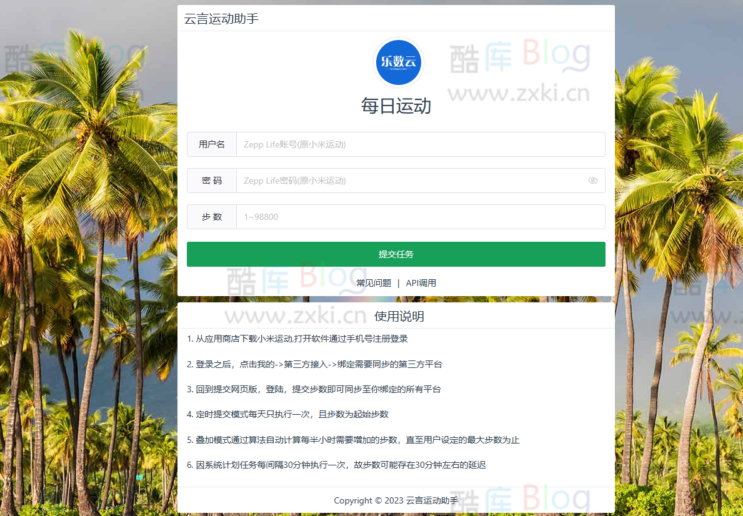Toggle password visibility with the eye icon

click(592, 181)
